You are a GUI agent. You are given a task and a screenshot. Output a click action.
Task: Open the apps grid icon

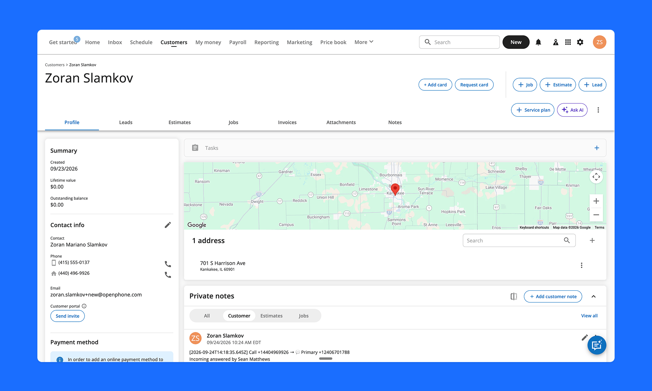[x=568, y=42]
